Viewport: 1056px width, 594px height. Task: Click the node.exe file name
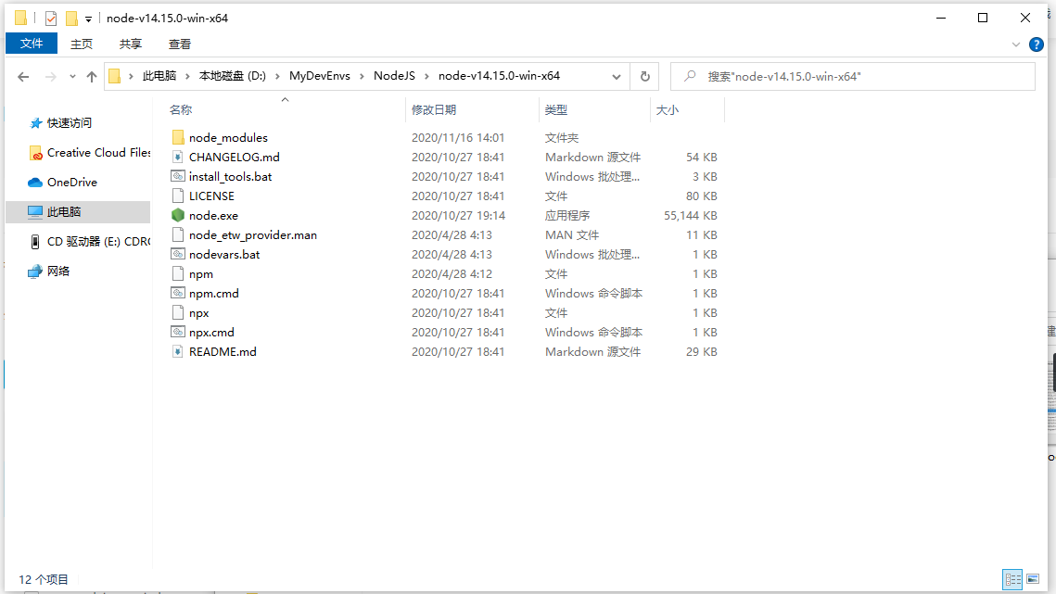pos(213,216)
